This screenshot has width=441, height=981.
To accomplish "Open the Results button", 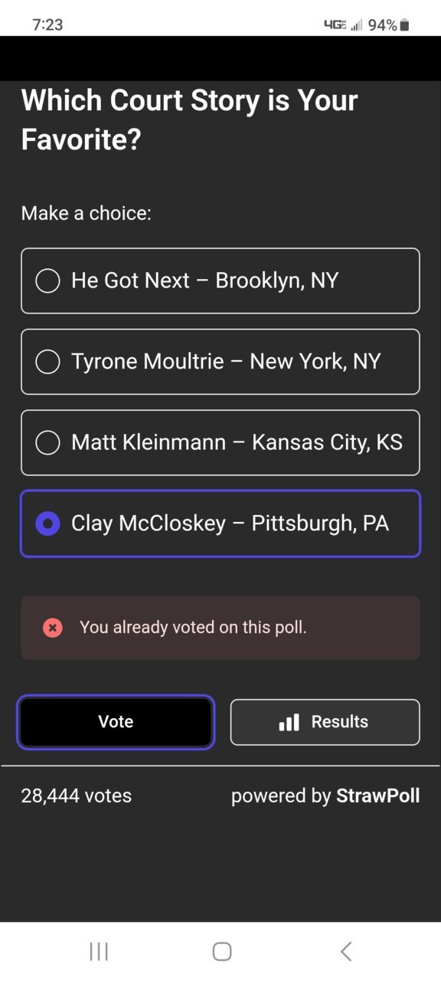I will (x=325, y=722).
